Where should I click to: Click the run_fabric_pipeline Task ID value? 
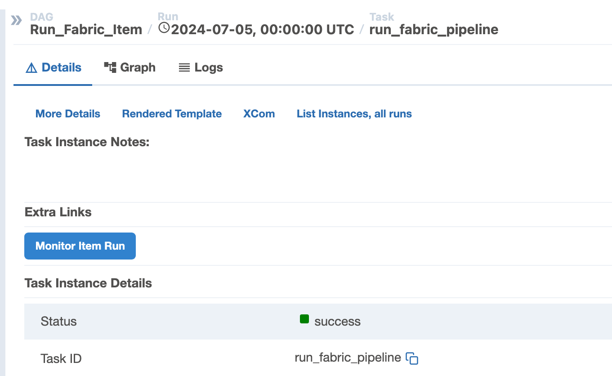[348, 358]
